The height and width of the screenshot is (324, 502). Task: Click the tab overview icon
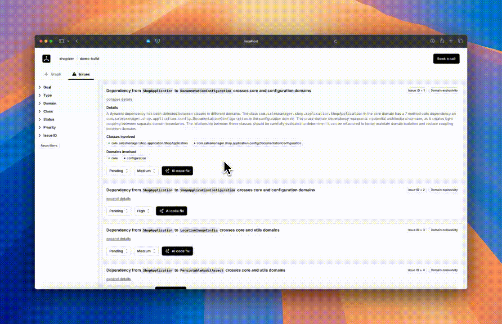pos(460,41)
